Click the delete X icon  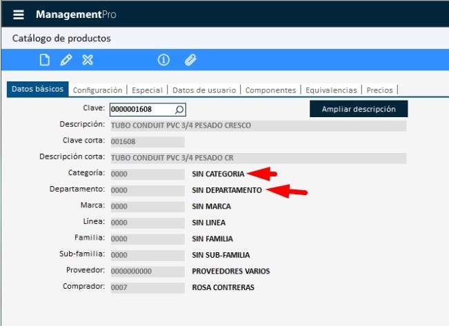coord(88,60)
